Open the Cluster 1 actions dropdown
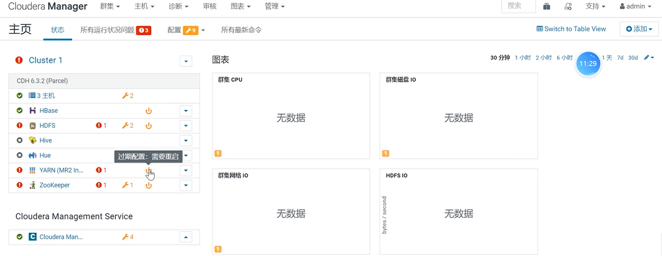Image resolution: width=662 pixels, height=256 pixels. point(186,61)
